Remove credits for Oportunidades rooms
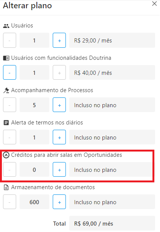 click(x=10, y=170)
